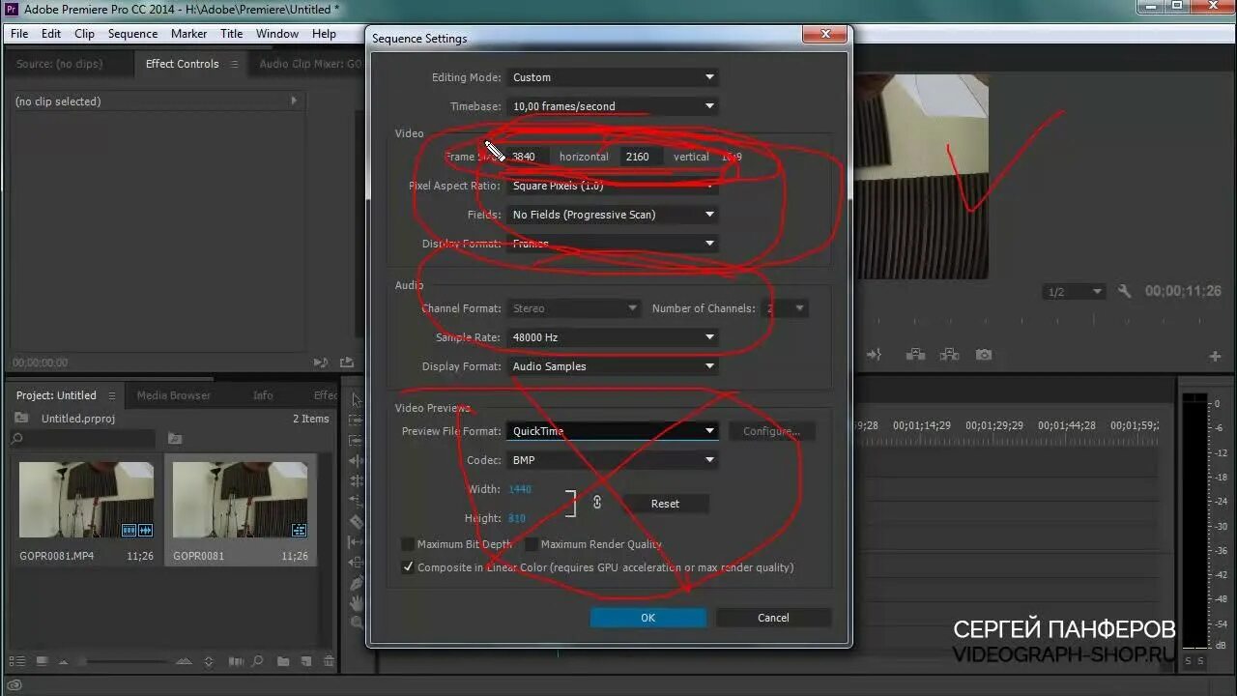The height and width of the screenshot is (696, 1237).
Task: Click the preview Height value 810
Action: coord(517,518)
